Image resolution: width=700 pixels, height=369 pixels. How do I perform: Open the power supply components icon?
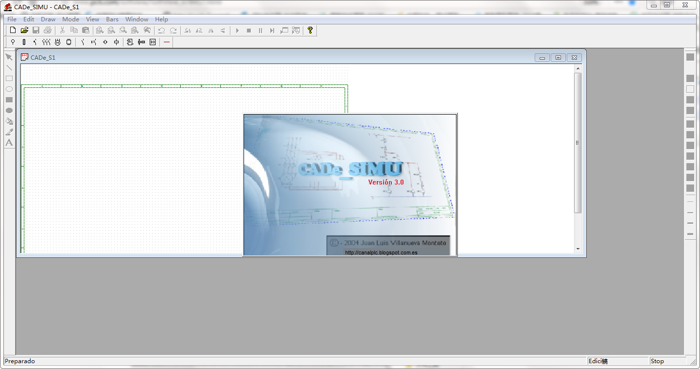[13, 42]
